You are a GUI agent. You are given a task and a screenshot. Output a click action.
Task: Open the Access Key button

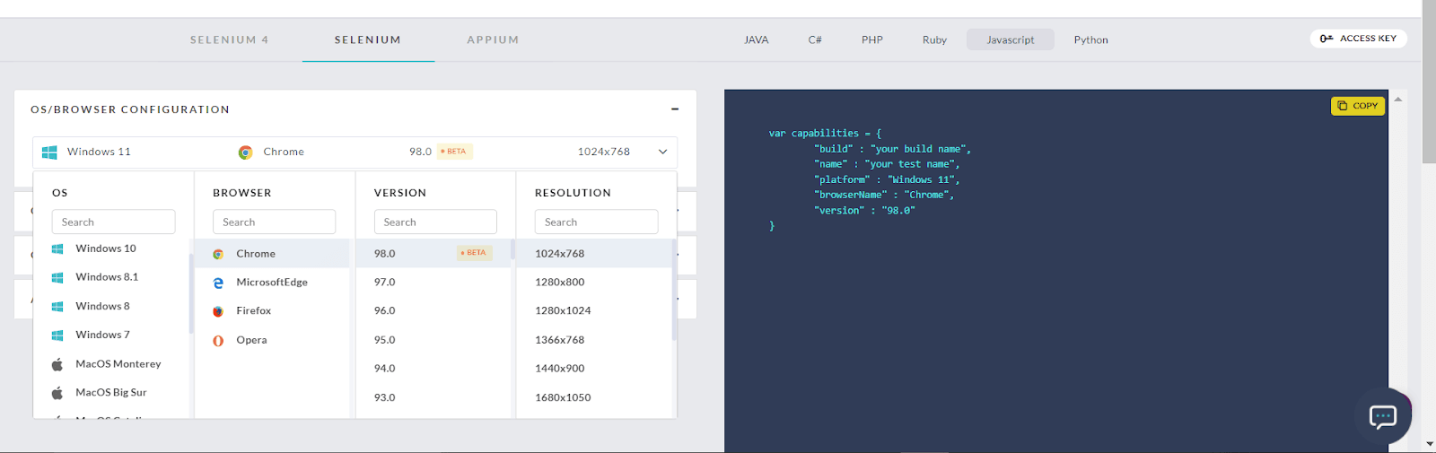(1358, 39)
